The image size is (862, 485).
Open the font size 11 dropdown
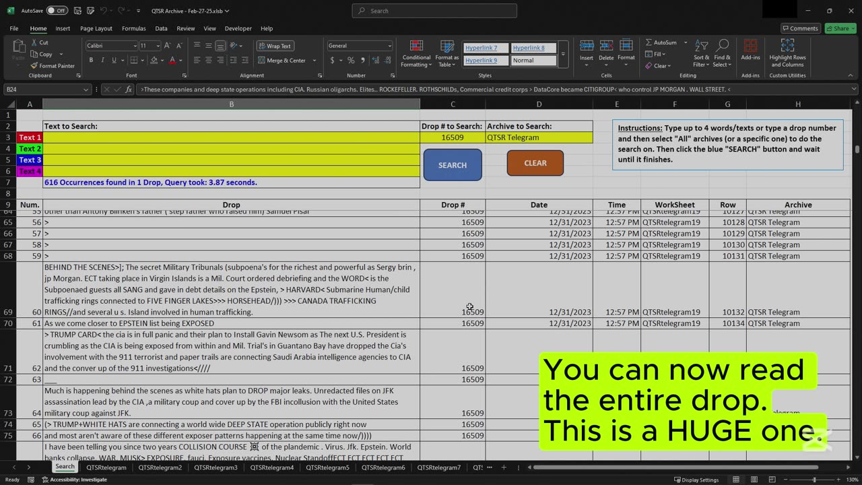click(157, 46)
